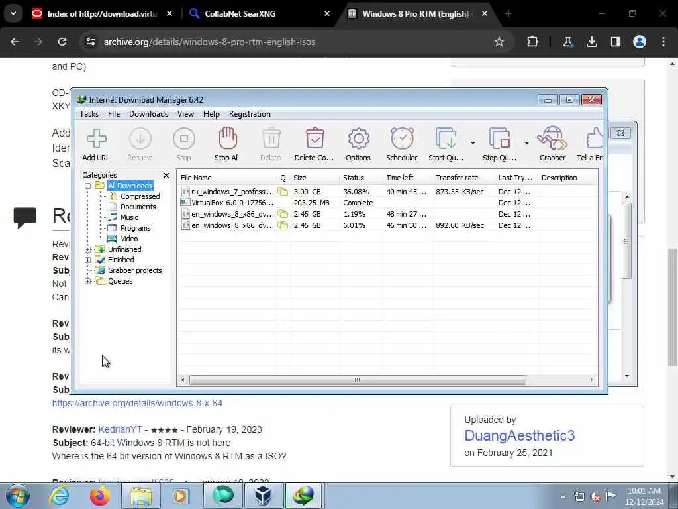Select the VirtualBox-6.0.0-12756... download row
Viewport: 678px width, 509px height.
387,203
